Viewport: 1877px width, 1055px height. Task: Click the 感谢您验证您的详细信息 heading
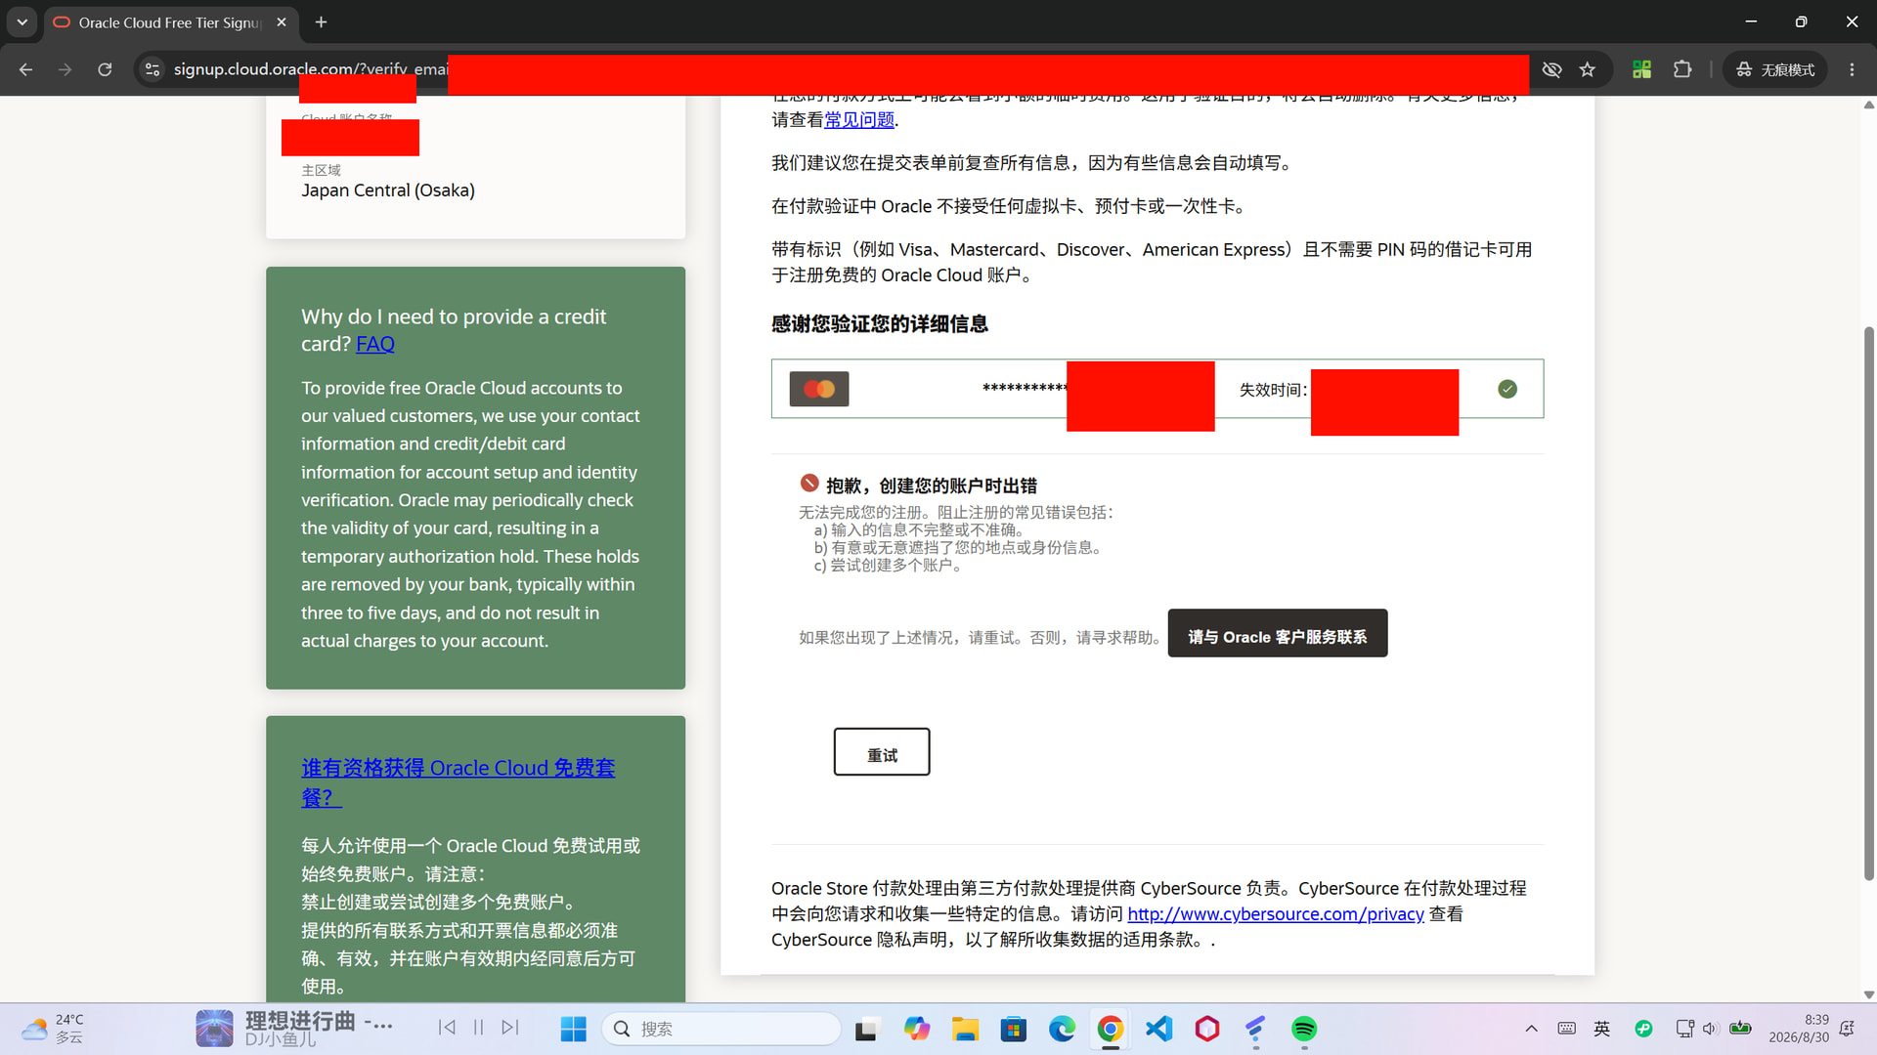click(x=880, y=324)
